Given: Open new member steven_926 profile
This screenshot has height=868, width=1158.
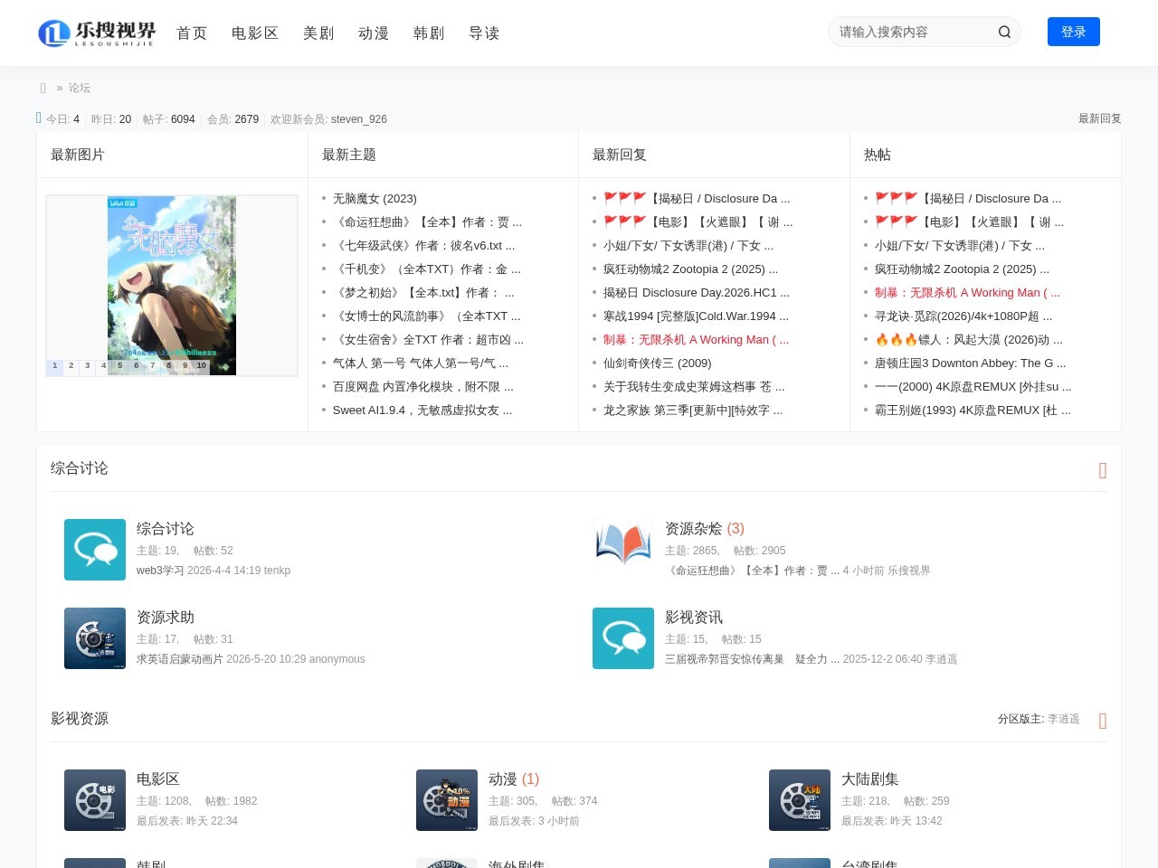Looking at the screenshot, I should click(x=359, y=119).
